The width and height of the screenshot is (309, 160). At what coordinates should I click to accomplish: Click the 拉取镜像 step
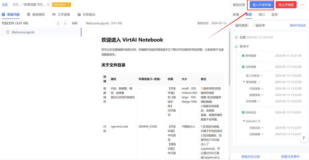tap(255, 134)
